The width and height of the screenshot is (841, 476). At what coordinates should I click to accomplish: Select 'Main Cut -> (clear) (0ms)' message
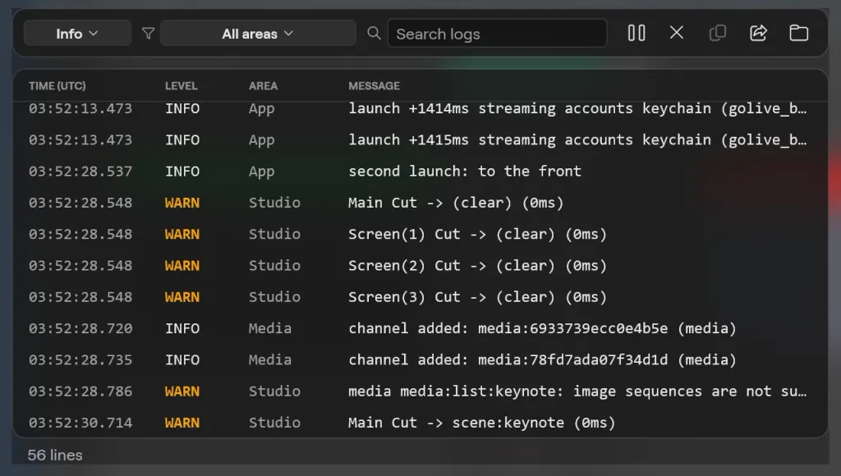456,203
